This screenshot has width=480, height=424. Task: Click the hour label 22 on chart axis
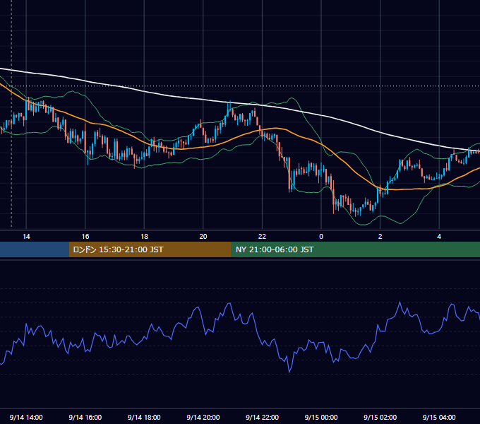pos(262,237)
